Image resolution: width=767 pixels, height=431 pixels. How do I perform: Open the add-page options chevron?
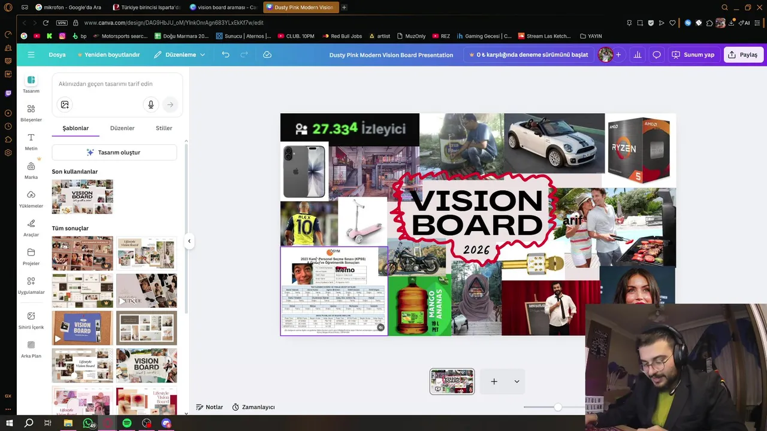point(517,381)
